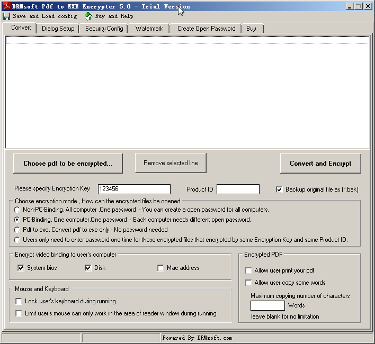Open Buy and Help menu
Viewport: 375px width, 344px height.
click(114, 16)
